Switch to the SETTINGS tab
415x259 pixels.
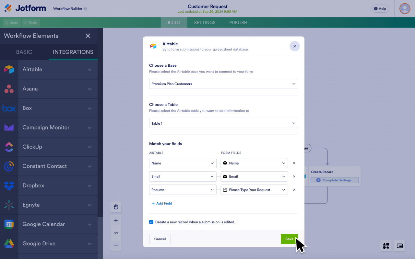coord(205,23)
